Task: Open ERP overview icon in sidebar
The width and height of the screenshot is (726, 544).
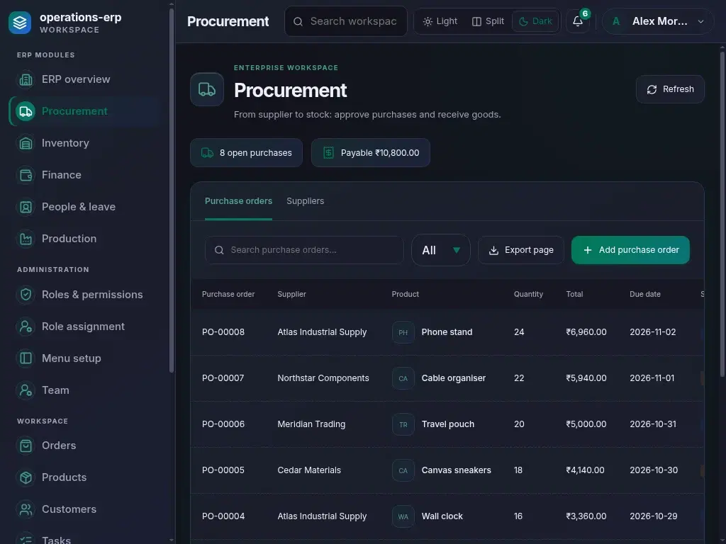Action: coord(26,79)
